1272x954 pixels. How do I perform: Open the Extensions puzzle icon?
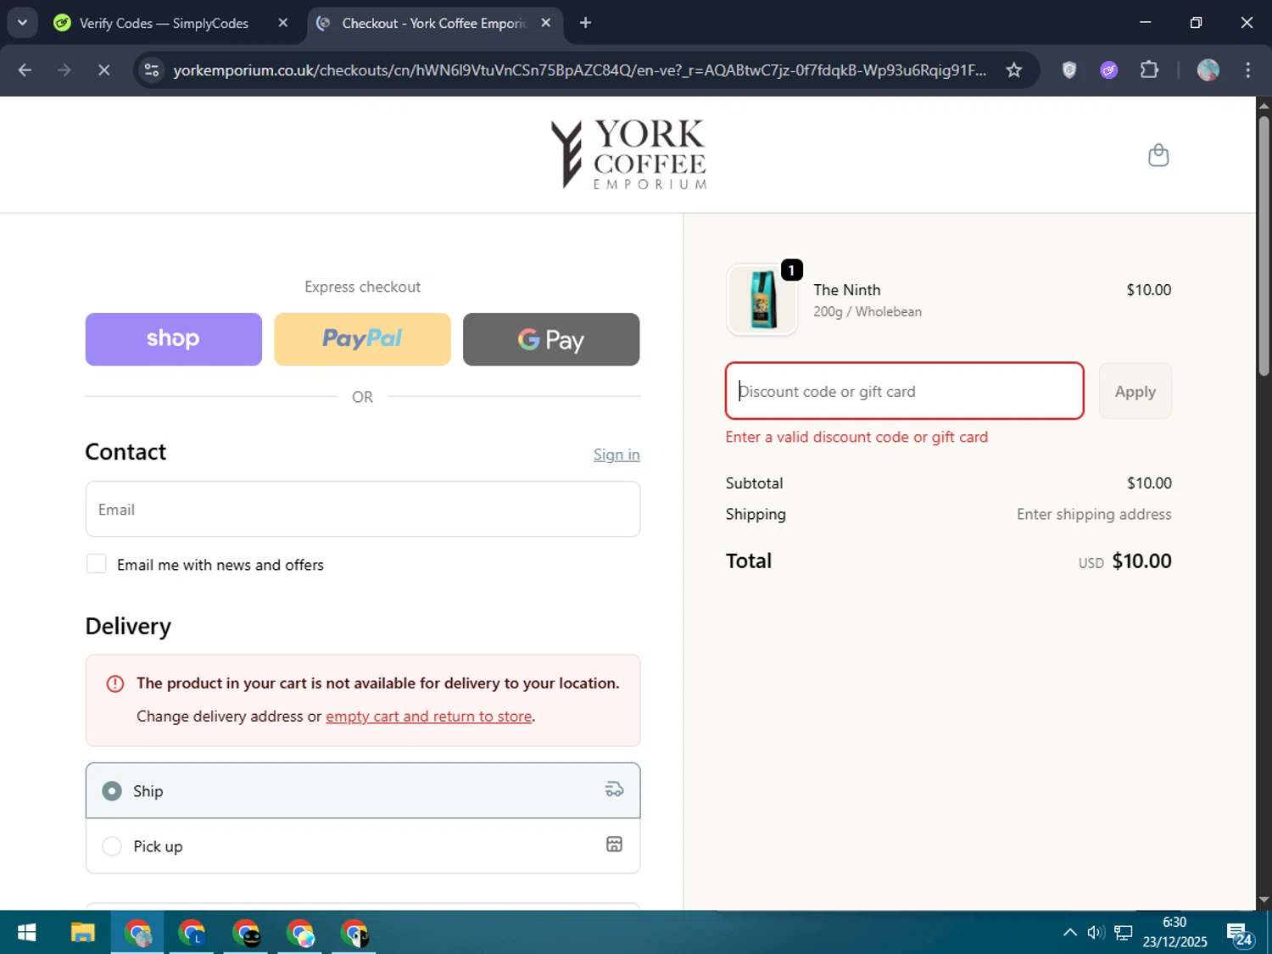1149,70
